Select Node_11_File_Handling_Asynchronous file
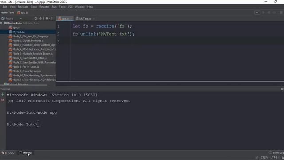 tap(34, 80)
